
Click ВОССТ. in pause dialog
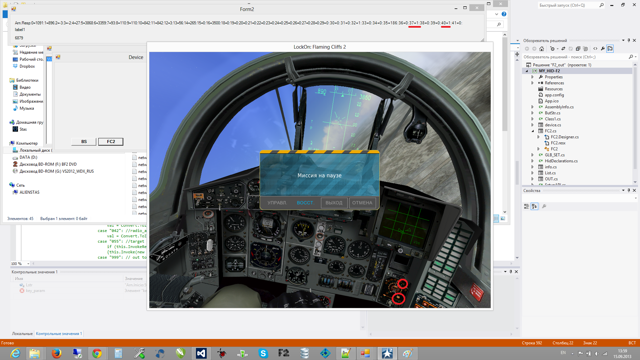tap(305, 203)
